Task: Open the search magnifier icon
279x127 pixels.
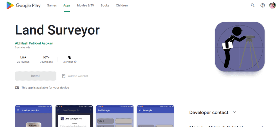Action: (x=253, y=5)
